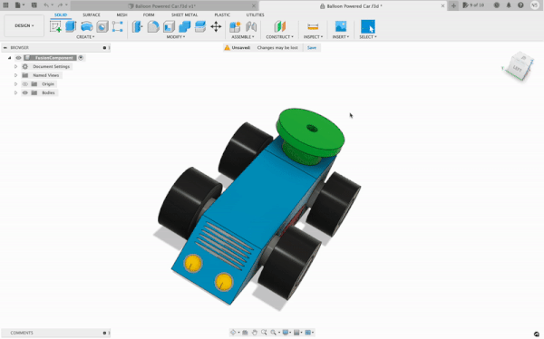Switch to the MESH tab
Viewport: 544px width, 339px height.
pyautogui.click(x=121, y=15)
